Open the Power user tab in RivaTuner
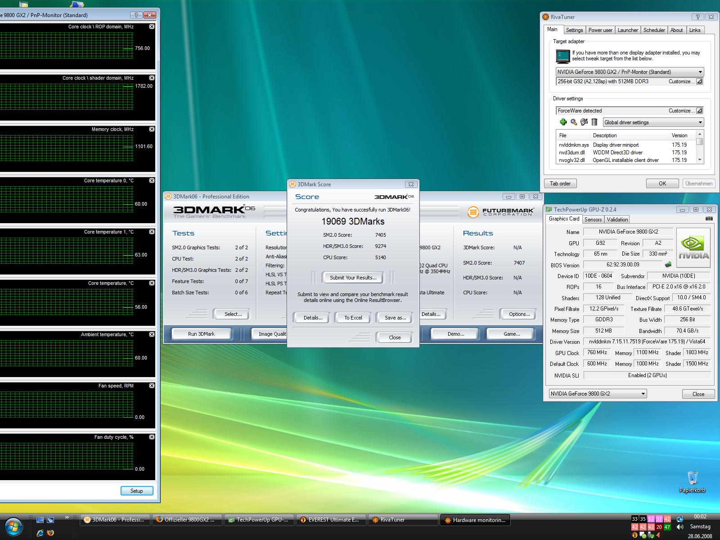 [600, 30]
